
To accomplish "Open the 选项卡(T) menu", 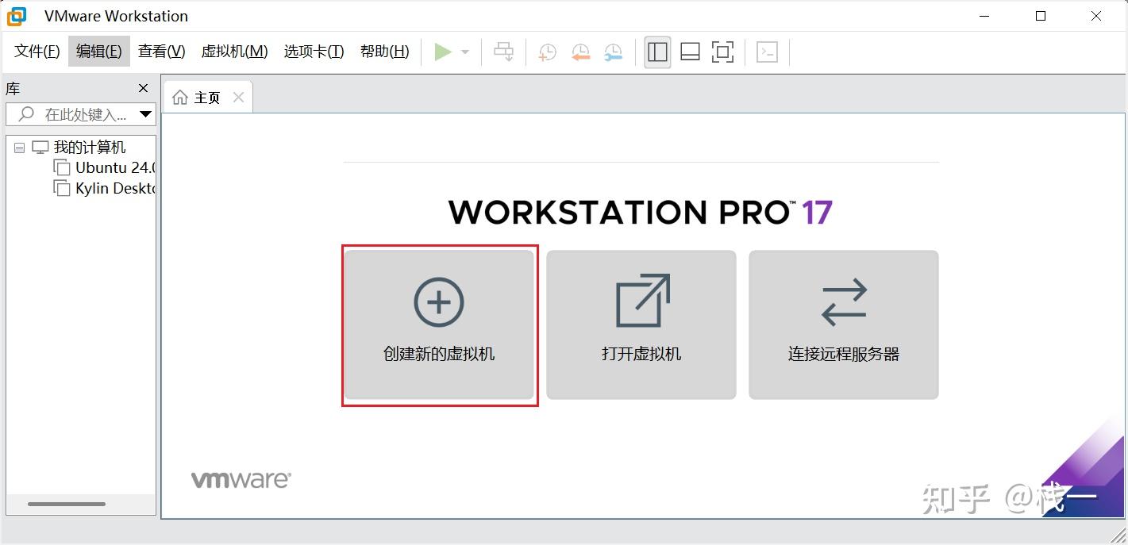I will click(314, 52).
